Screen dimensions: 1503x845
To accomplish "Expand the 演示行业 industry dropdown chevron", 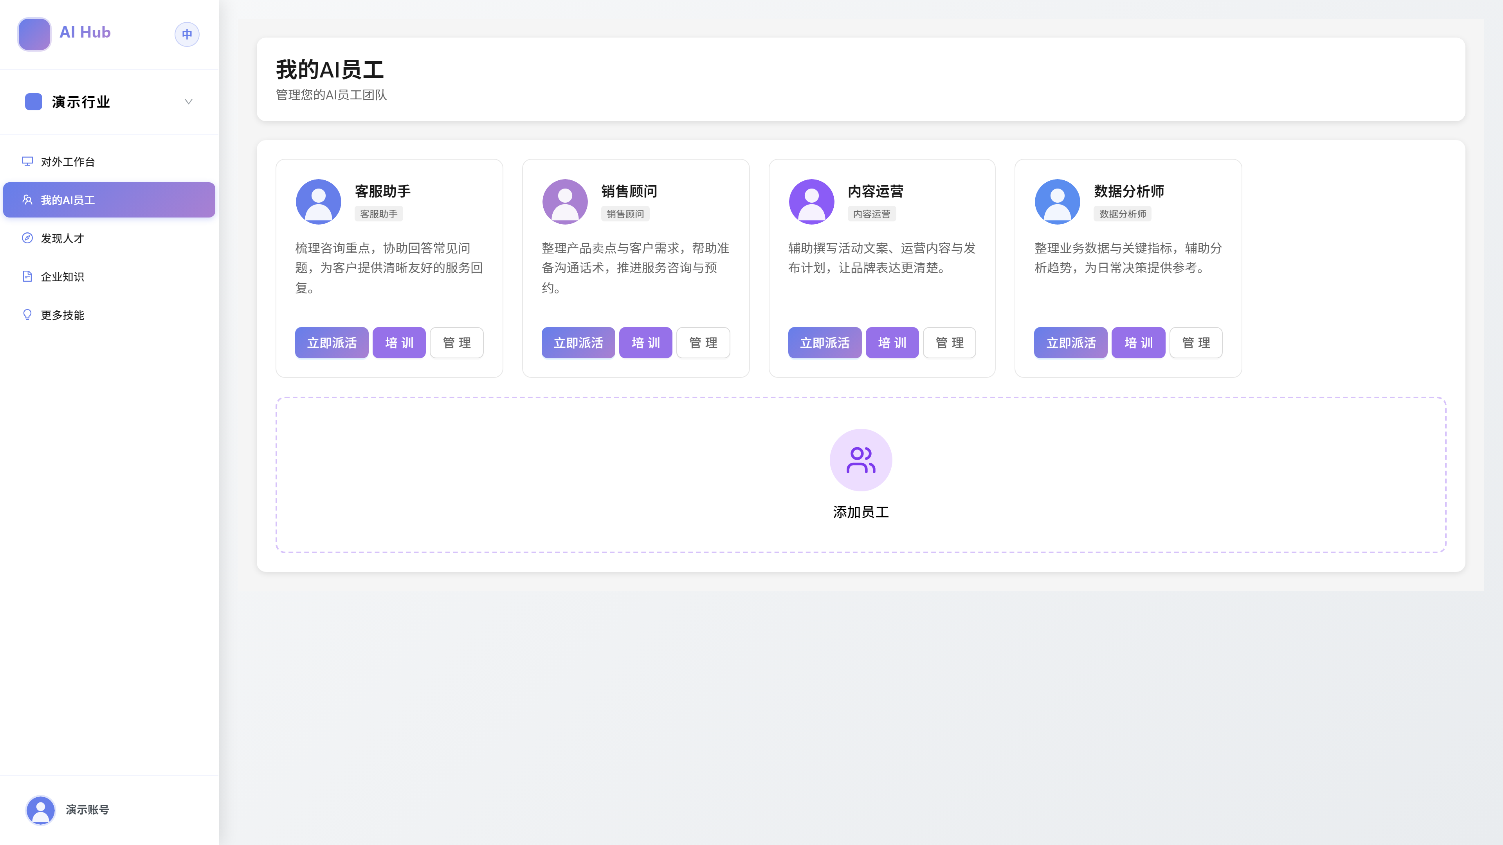I will pyautogui.click(x=188, y=101).
